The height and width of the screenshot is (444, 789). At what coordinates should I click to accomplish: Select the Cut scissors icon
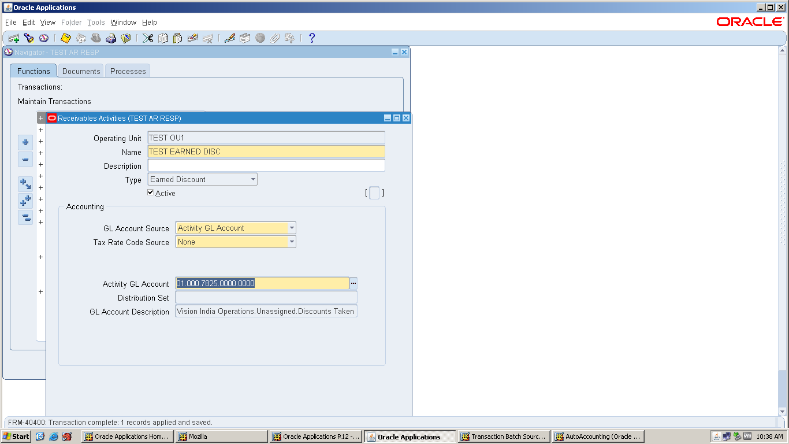tap(147, 38)
